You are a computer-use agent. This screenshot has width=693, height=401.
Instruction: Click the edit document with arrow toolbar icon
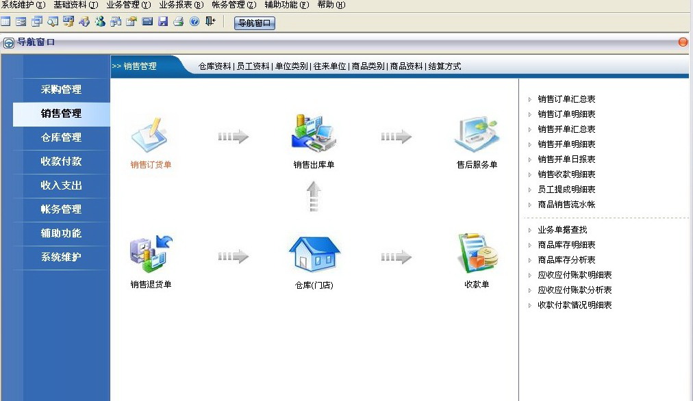tap(131, 21)
